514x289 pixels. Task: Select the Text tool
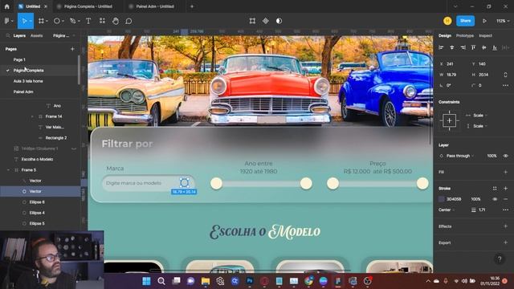[x=88, y=21]
